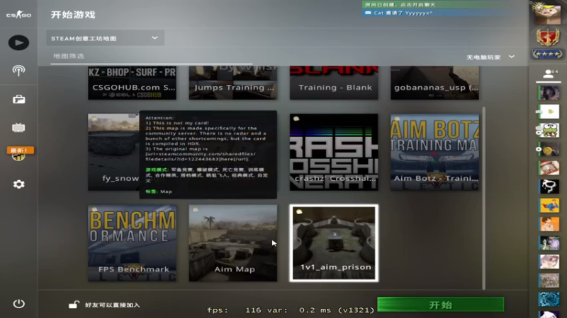Viewport: 567px width, 318px height.
Task: Select the Superman friend avatar
Action: click(549, 205)
